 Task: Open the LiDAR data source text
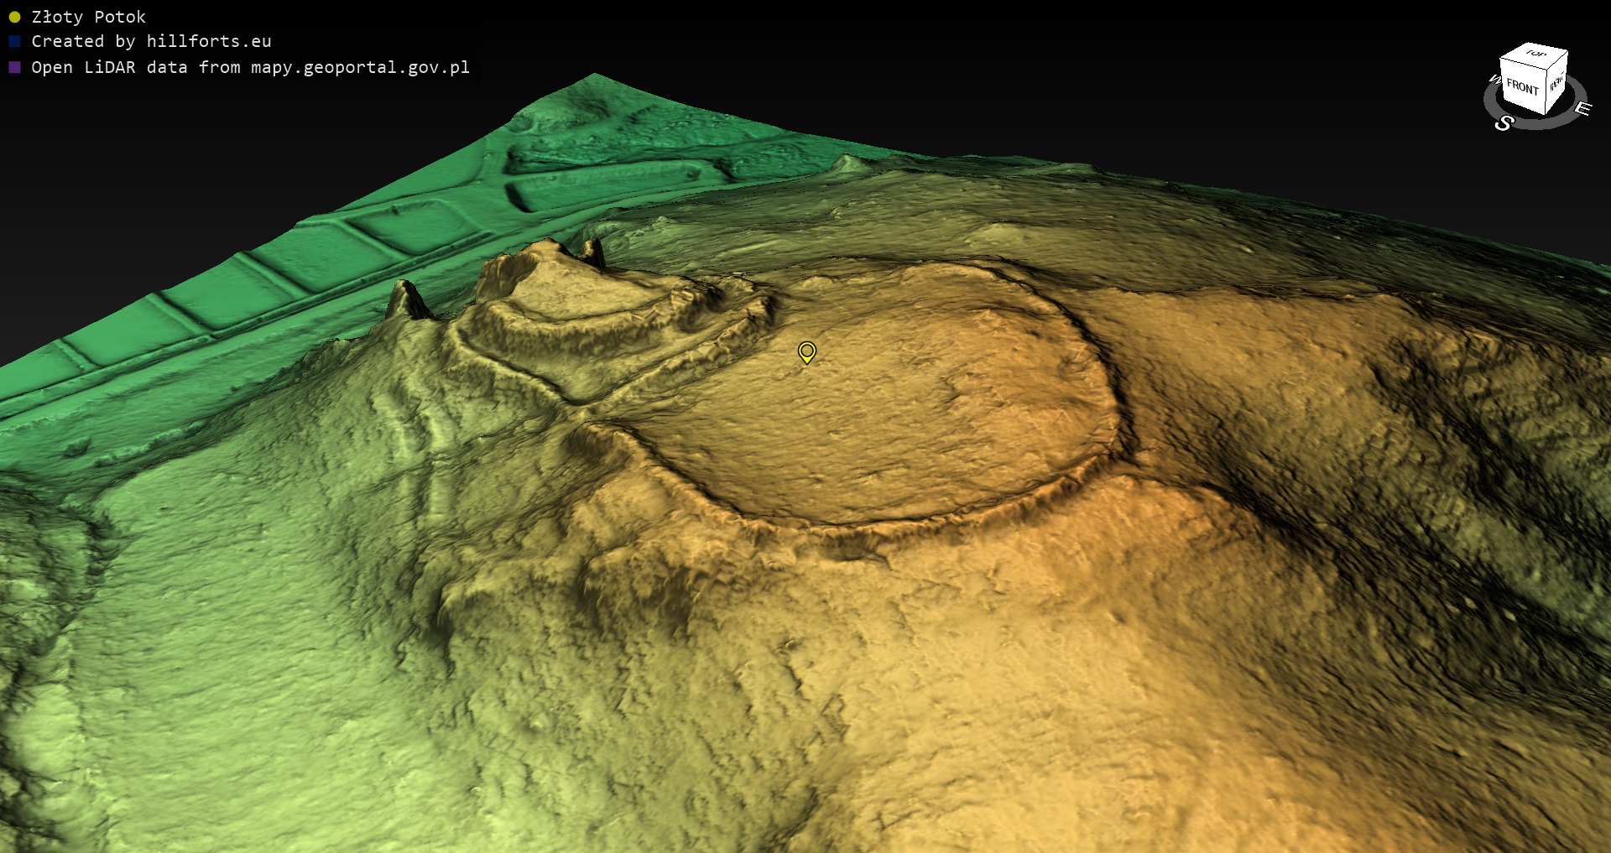(250, 67)
